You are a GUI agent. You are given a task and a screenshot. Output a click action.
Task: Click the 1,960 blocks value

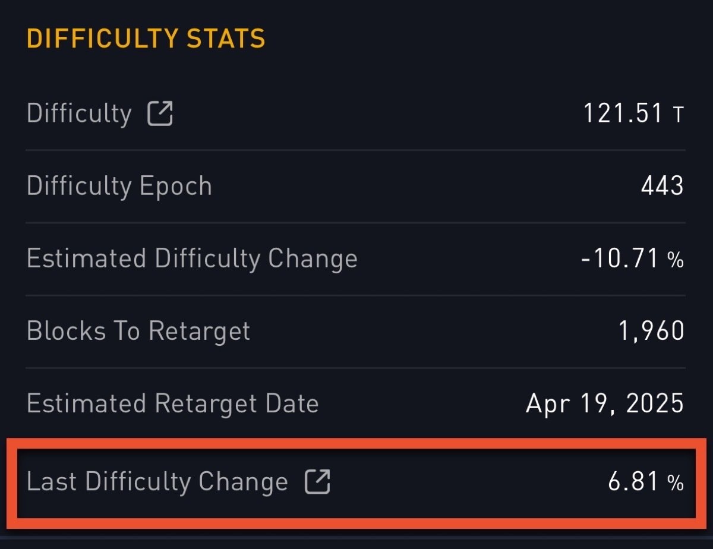(x=652, y=332)
